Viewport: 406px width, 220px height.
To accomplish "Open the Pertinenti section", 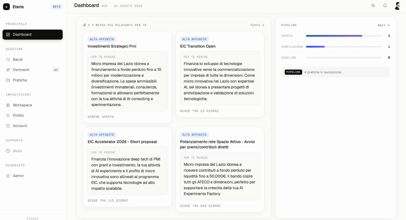I will (32, 70).
